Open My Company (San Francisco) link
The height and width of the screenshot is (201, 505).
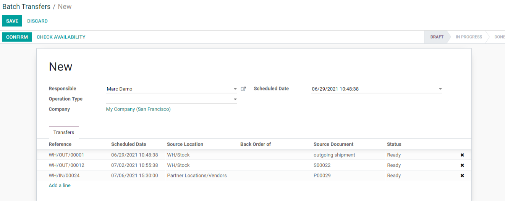tap(138, 109)
